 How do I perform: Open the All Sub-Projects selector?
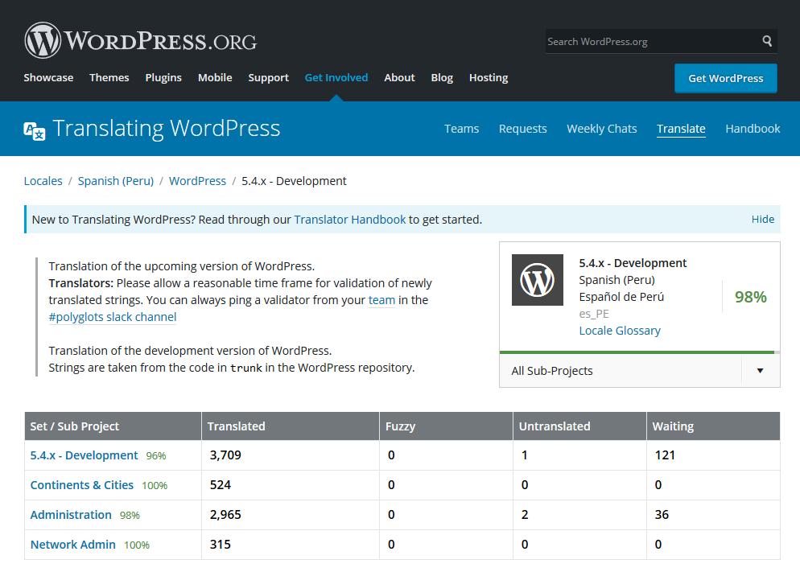(x=620, y=371)
